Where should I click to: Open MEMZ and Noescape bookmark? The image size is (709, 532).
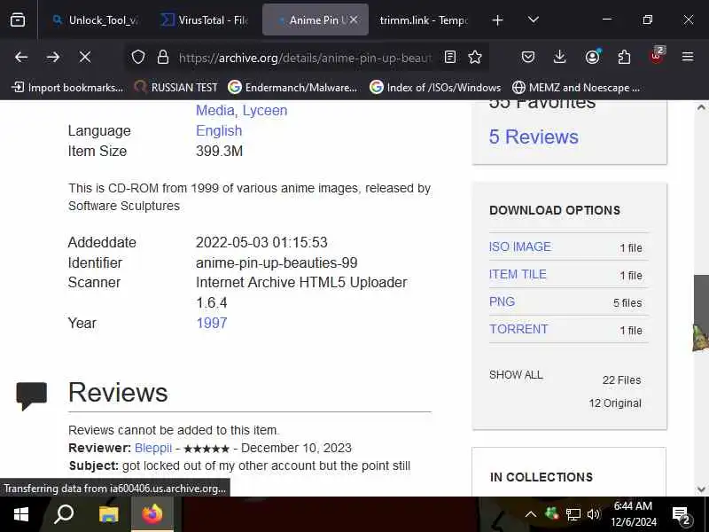click(576, 87)
